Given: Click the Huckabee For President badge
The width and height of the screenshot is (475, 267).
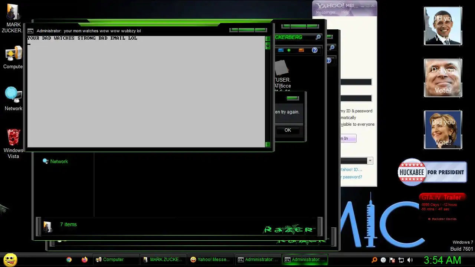Looking at the screenshot, I should point(432,172).
